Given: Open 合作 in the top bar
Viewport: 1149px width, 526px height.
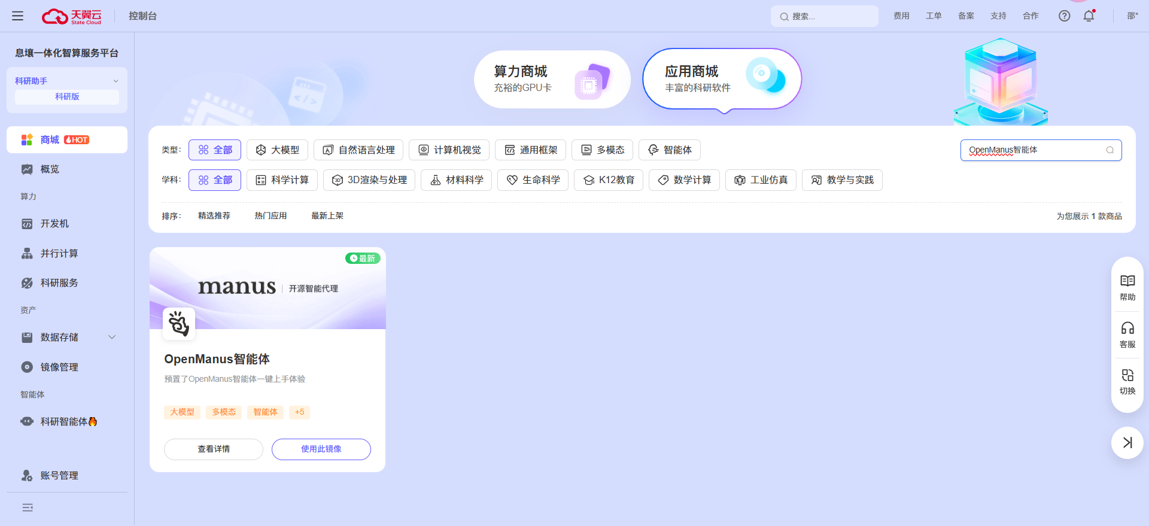Looking at the screenshot, I should pos(1031,16).
